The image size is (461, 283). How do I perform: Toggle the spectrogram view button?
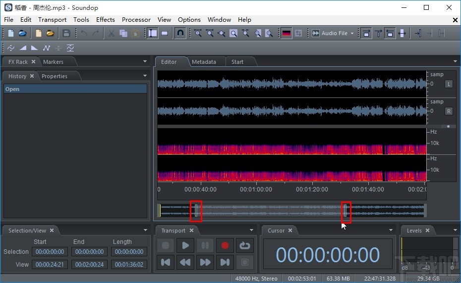[286, 33]
